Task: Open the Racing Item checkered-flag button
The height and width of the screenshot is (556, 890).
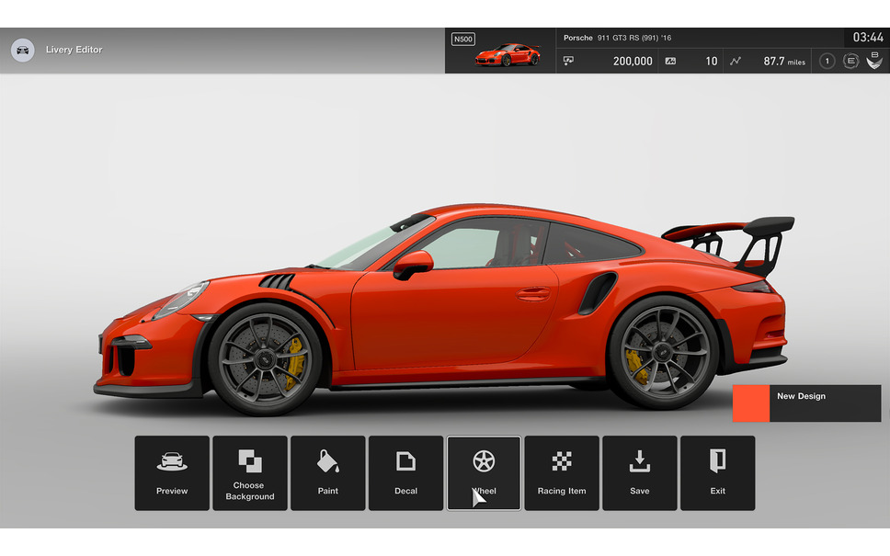Action: coord(562,473)
